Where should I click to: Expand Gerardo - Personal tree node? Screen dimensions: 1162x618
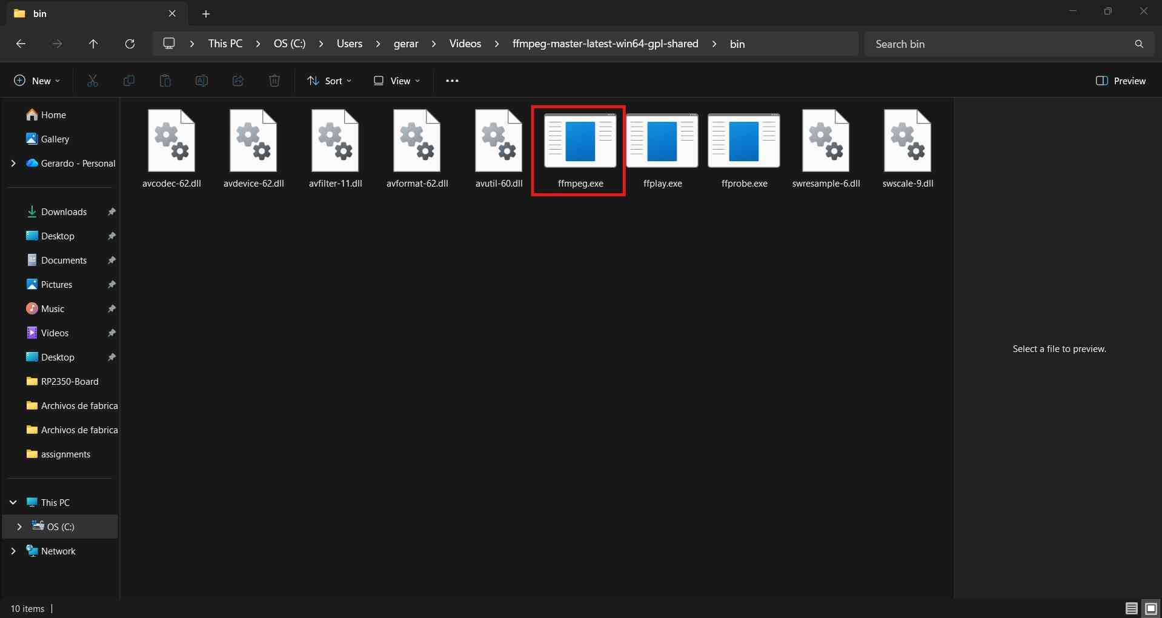point(13,163)
